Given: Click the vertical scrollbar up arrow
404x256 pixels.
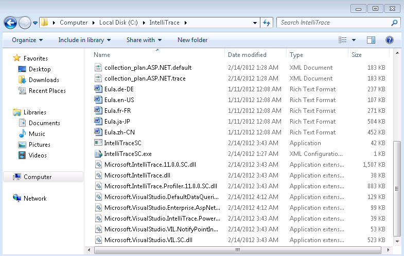Looking at the screenshot, I should [x=397, y=53].
